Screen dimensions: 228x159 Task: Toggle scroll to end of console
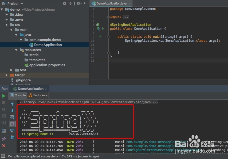point(12,124)
